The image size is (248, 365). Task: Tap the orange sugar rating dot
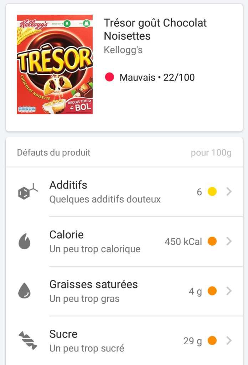tap(212, 340)
